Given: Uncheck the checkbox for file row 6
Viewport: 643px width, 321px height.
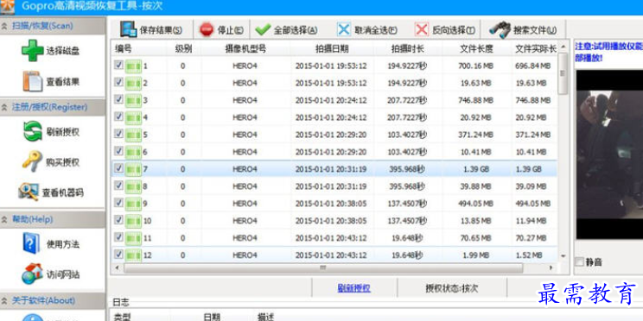Looking at the screenshot, I should pyautogui.click(x=118, y=151).
